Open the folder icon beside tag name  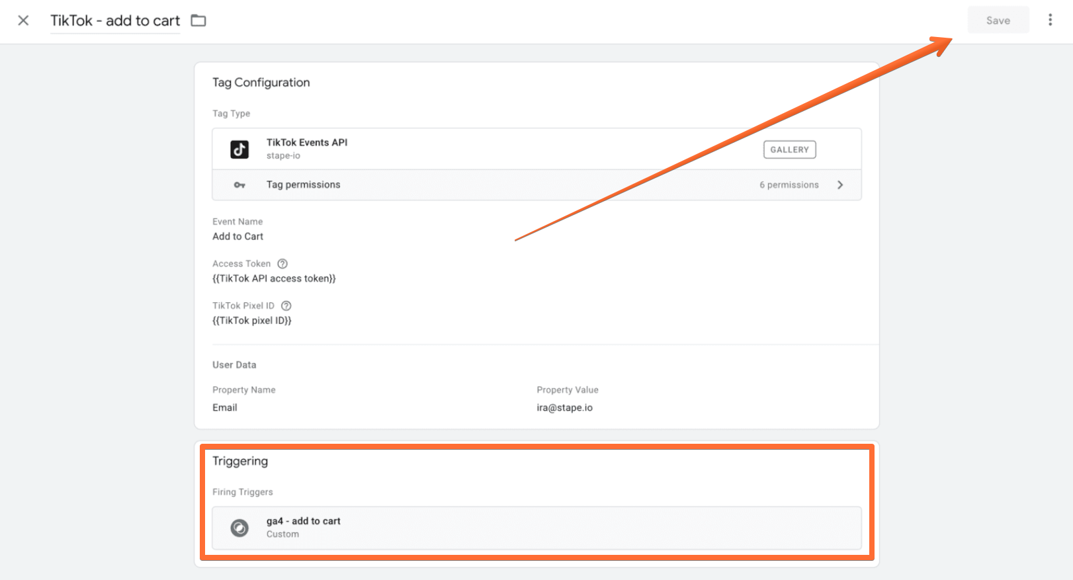click(198, 21)
